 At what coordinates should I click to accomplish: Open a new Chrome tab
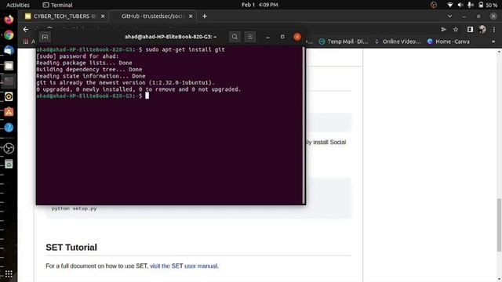[x=205, y=16]
